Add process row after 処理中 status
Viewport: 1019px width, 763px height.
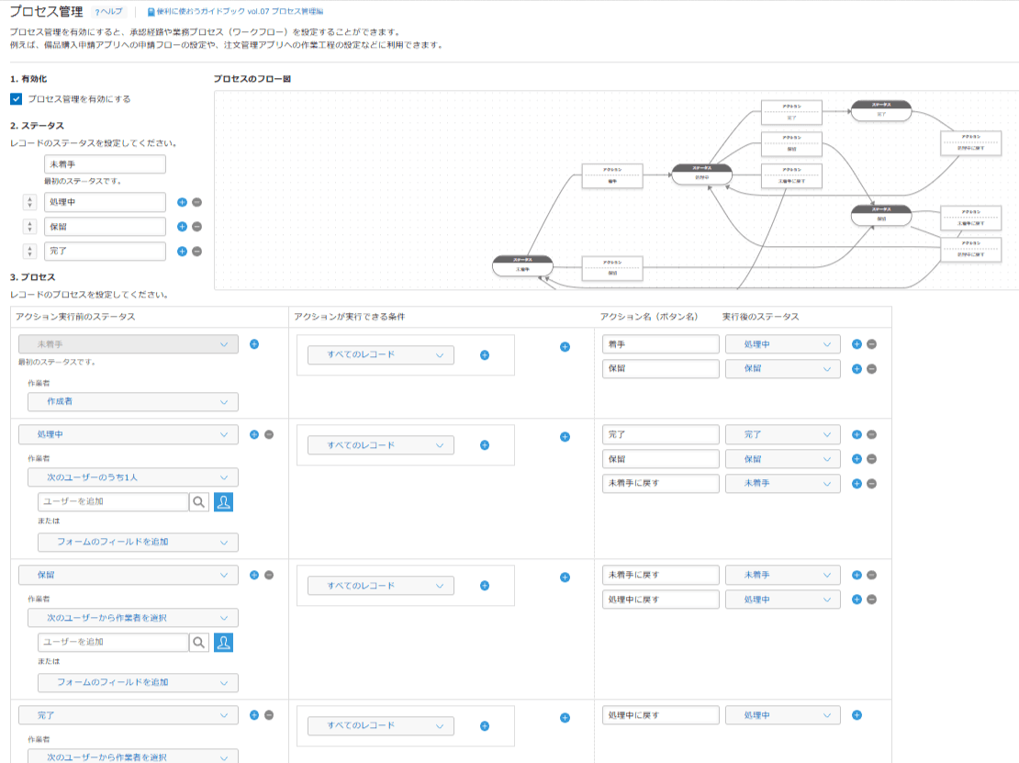[x=254, y=434]
